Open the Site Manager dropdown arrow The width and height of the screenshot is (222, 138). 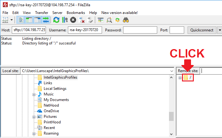coord(11,20)
